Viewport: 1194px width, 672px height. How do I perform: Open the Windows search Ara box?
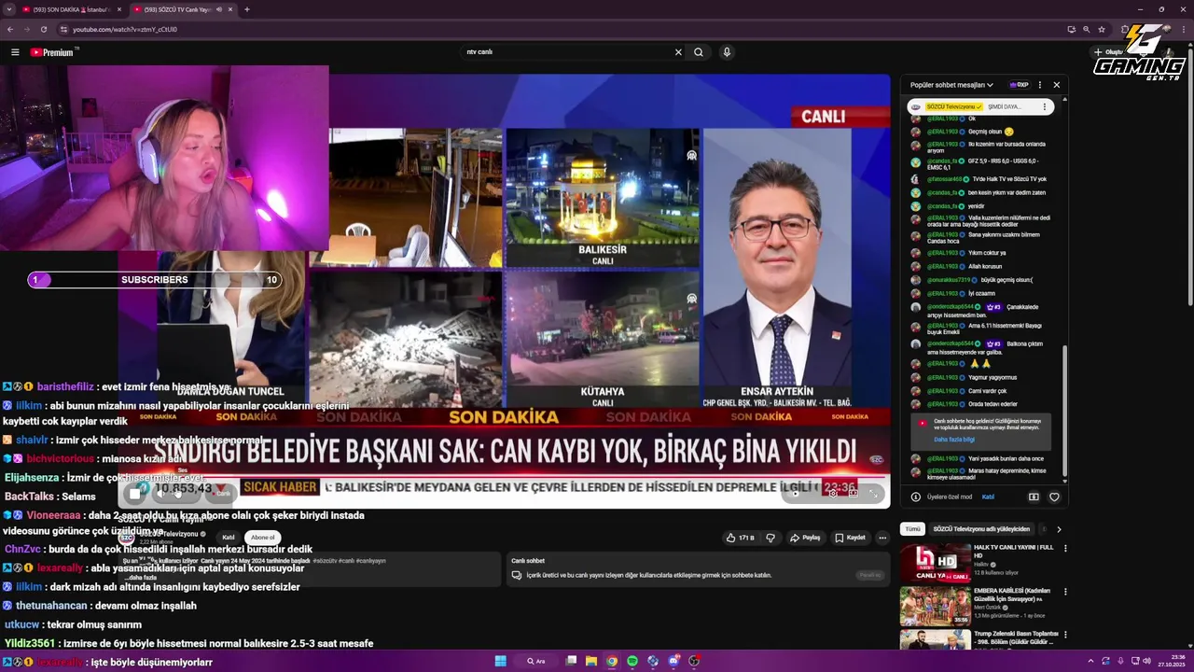[535, 661]
